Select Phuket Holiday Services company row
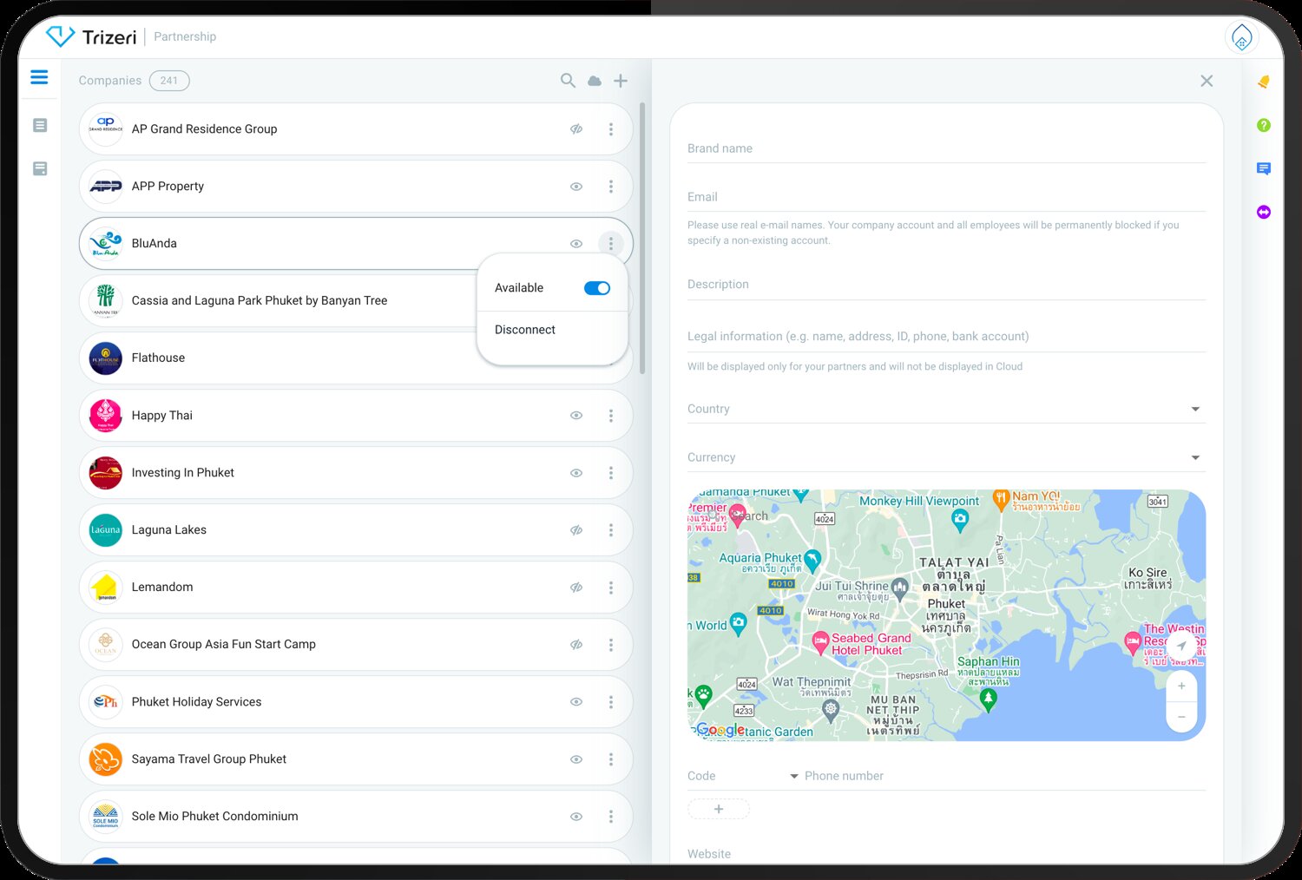The height and width of the screenshot is (880, 1302). click(x=330, y=702)
